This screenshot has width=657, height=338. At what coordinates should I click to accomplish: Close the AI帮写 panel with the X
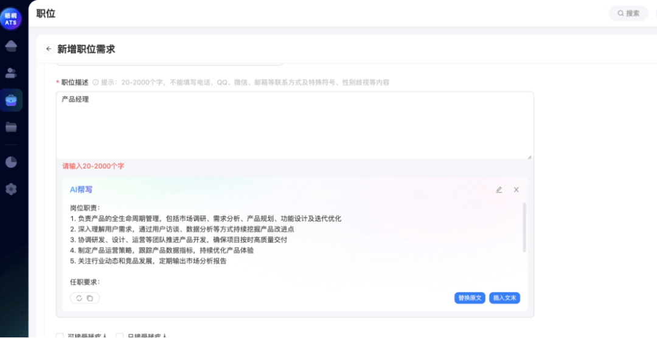(516, 190)
